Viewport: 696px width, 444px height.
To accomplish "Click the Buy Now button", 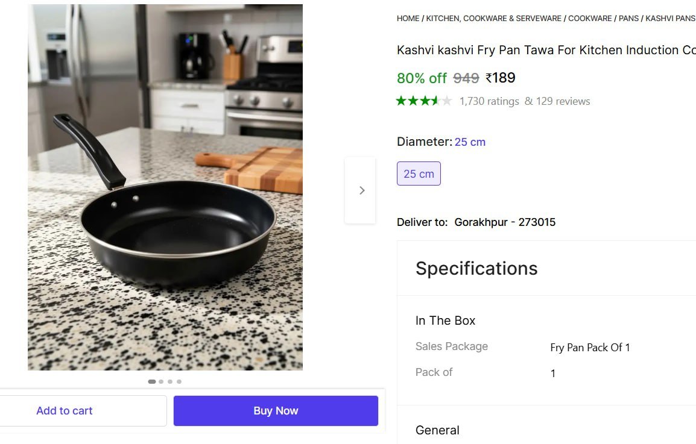I will [276, 411].
